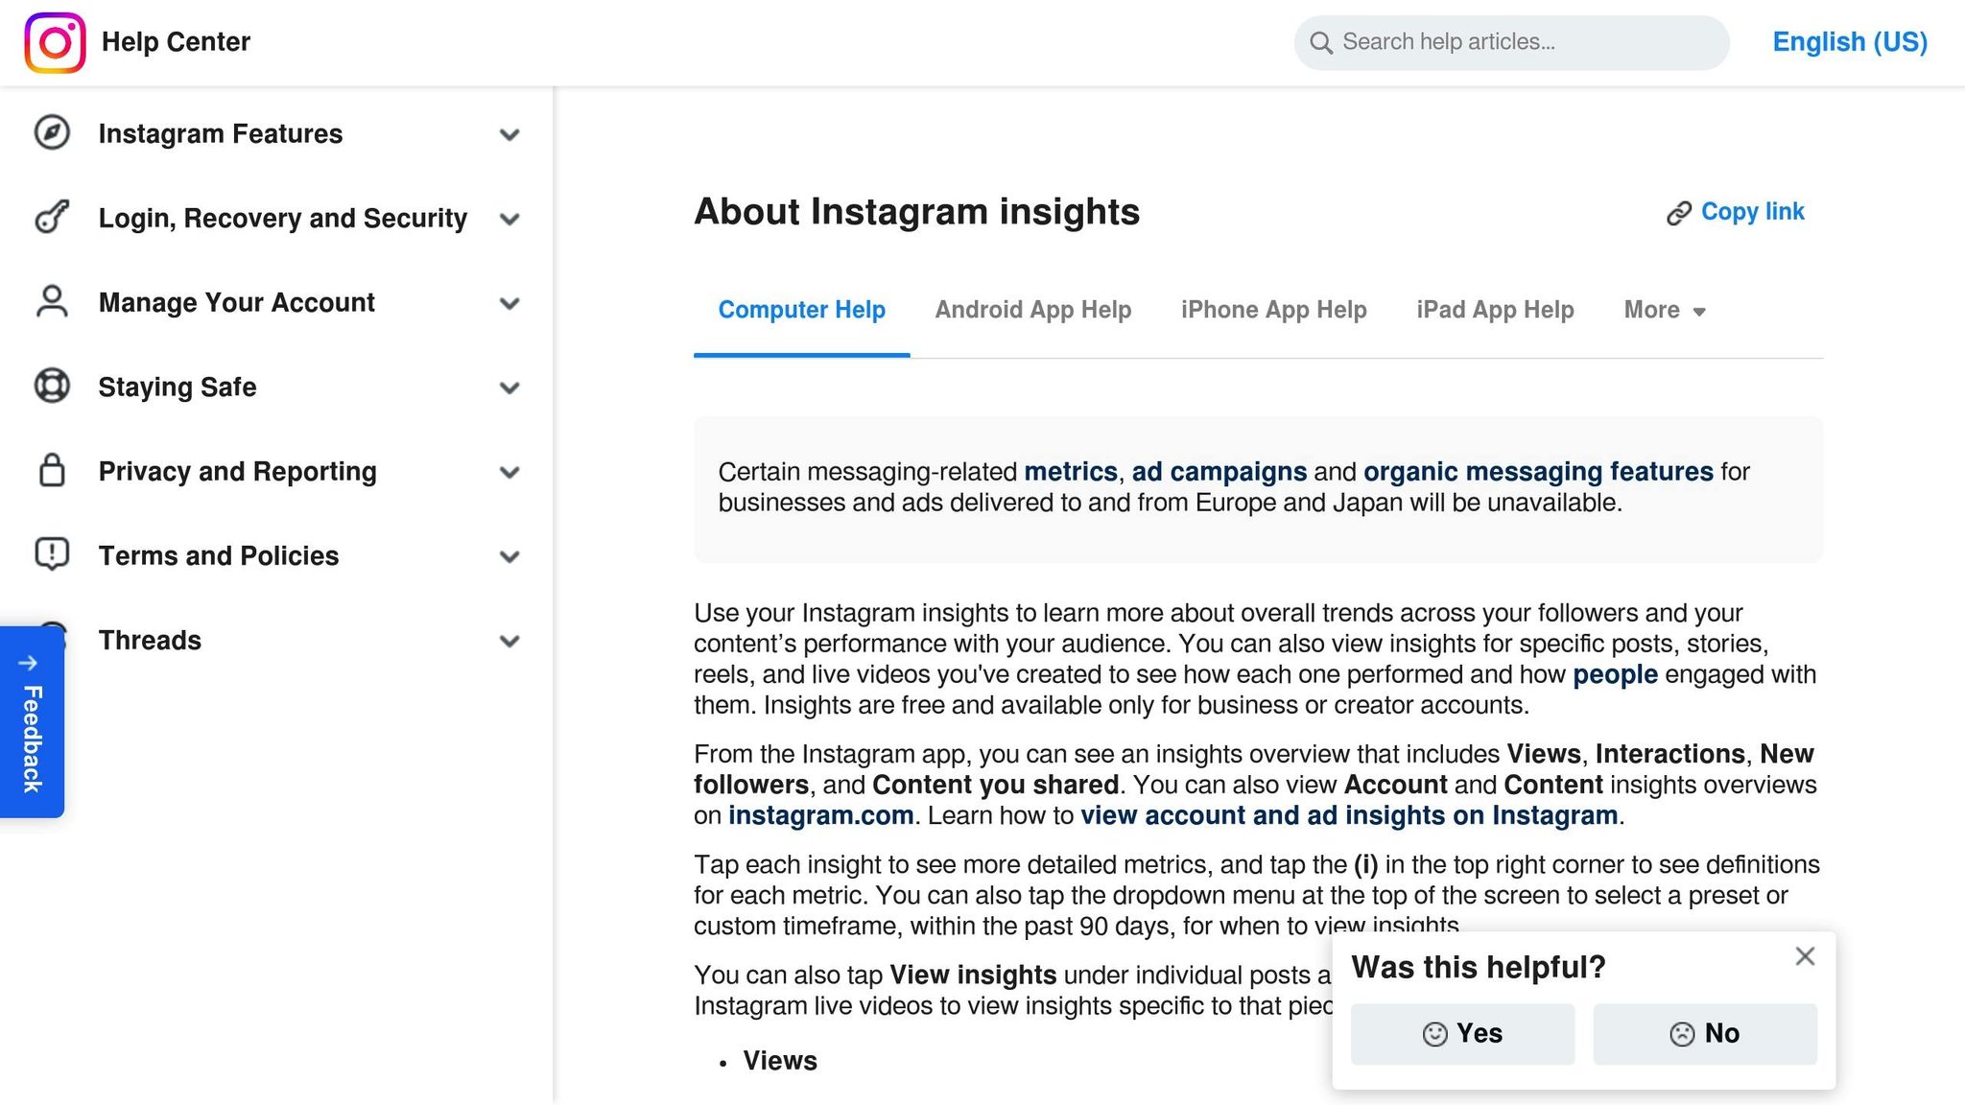Dismiss the Was this helpful popup
Image resolution: width=1965 pixels, height=1105 pixels.
pyautogui.click(x=1805, y=956)
